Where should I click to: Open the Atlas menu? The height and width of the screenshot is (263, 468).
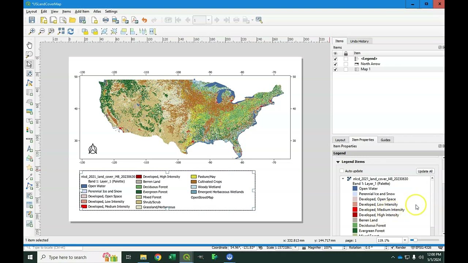tap(97, 11)
